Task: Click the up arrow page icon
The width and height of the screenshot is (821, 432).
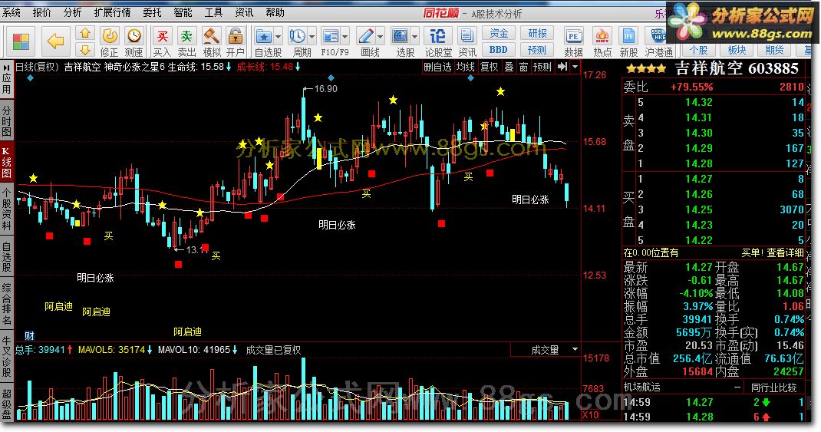Action: [x=85, y=34]
